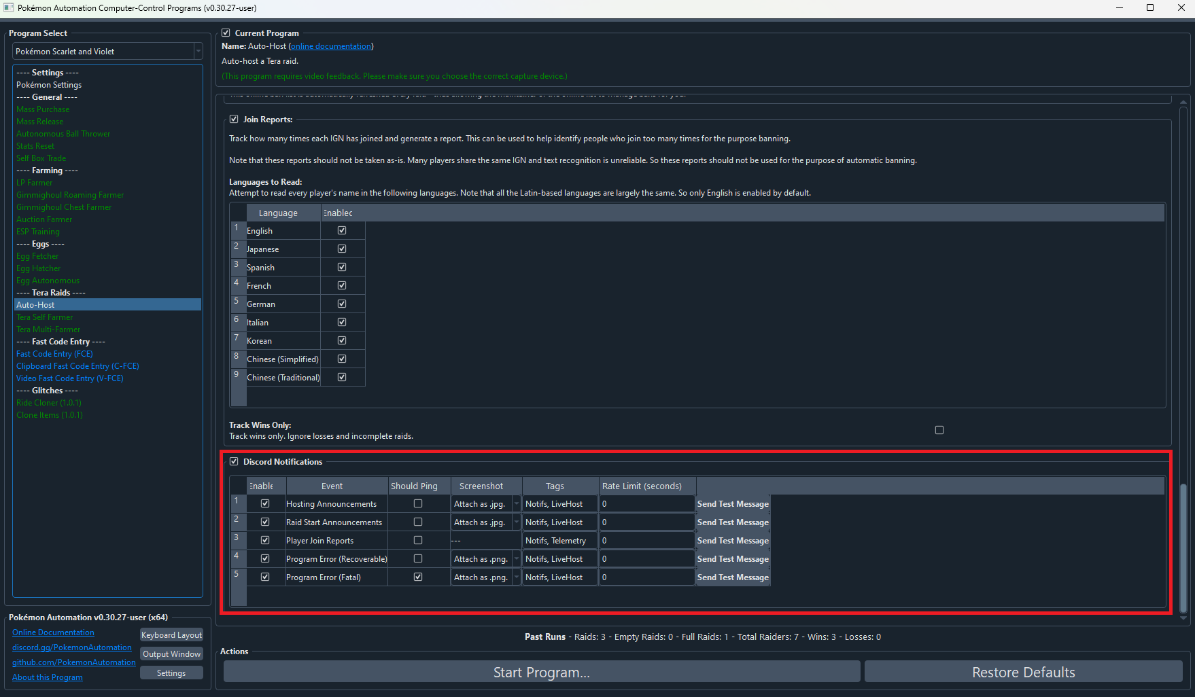Toggle Korean language enabled checkbox

342,341
